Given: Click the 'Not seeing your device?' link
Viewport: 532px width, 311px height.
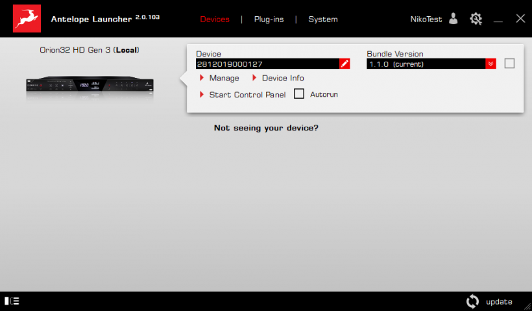Looking at the screenshot, I should coord(266,128).
